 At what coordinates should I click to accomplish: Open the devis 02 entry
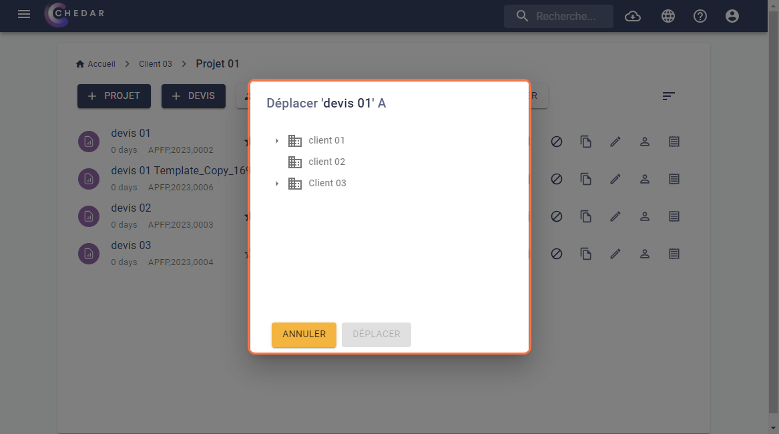click(x=131, y=208)
